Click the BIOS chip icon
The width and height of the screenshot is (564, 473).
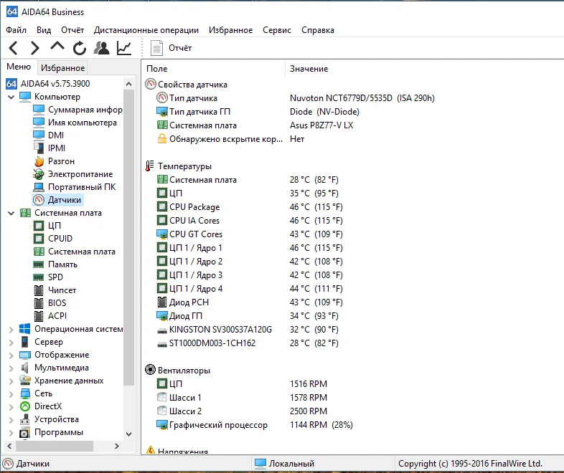pos(39,303)
